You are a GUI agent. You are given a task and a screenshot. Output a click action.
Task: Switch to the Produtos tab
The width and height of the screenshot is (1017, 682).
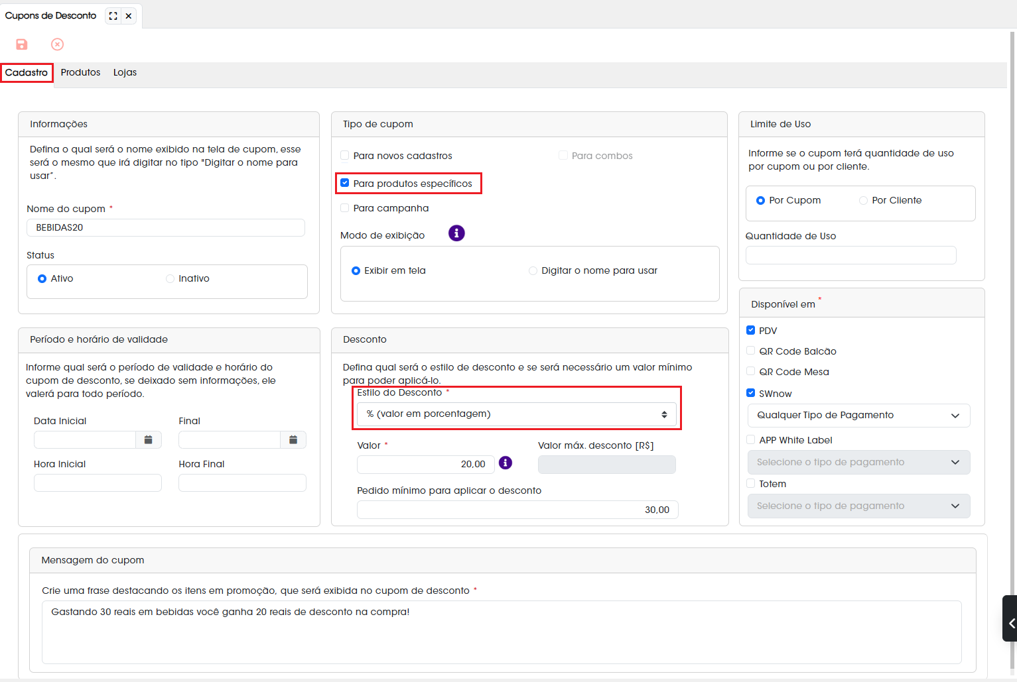click(80, 72)
